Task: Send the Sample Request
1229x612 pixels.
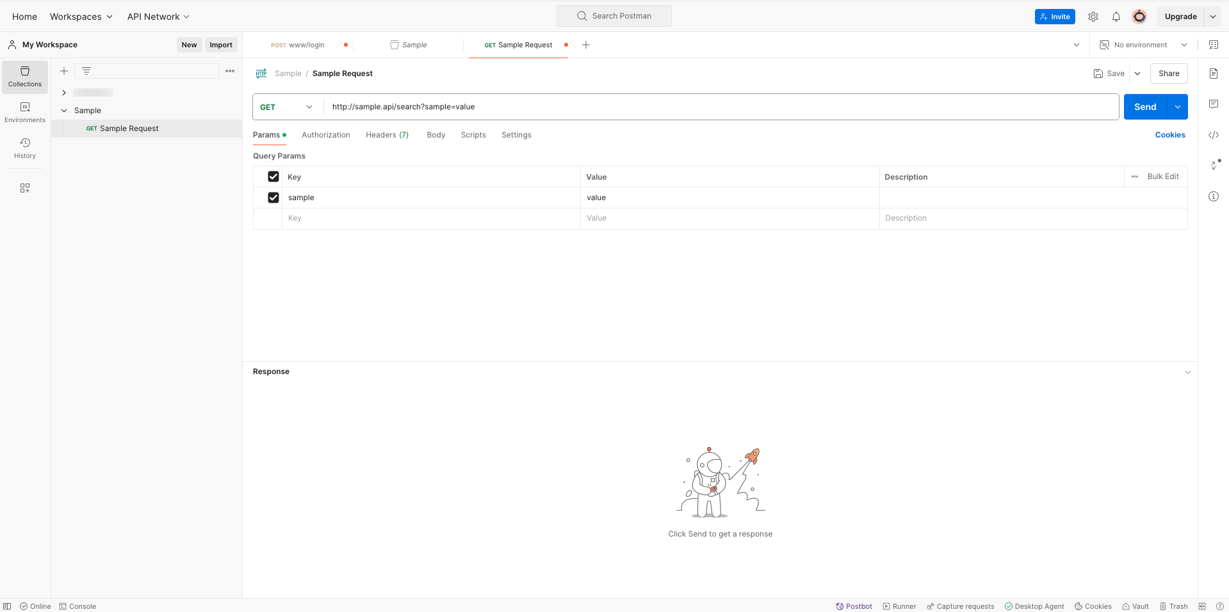Action: tap(1145, 107)
